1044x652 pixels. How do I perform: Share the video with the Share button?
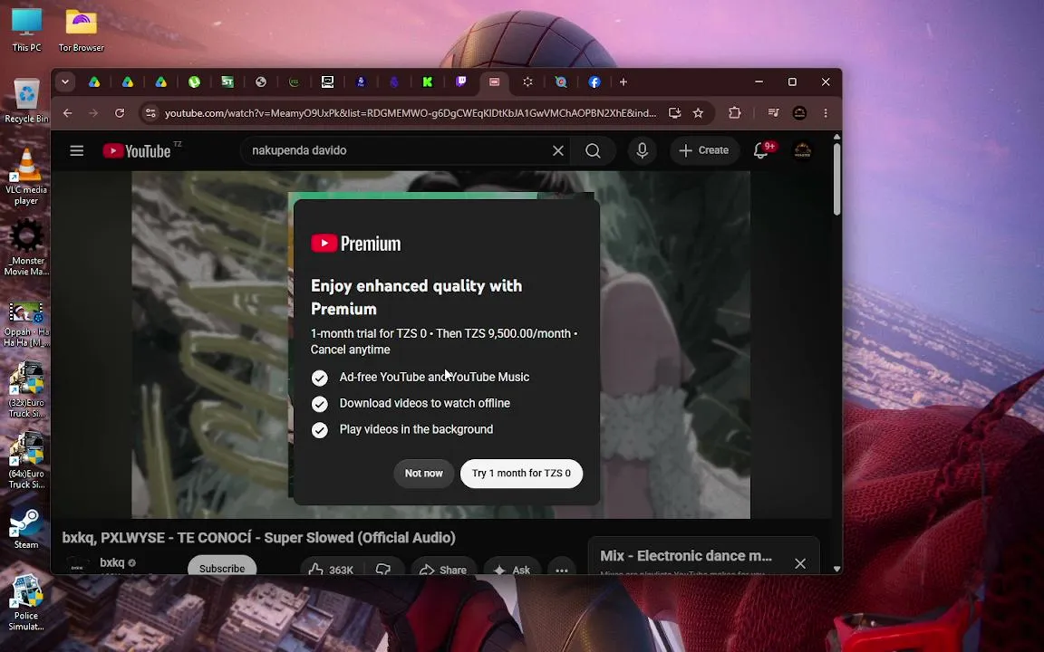(x=443, y=570)
